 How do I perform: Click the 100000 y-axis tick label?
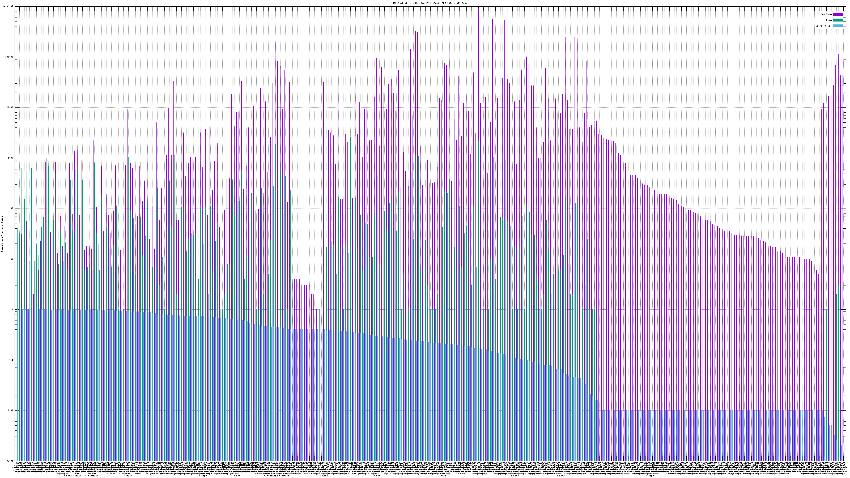point(9,57)
